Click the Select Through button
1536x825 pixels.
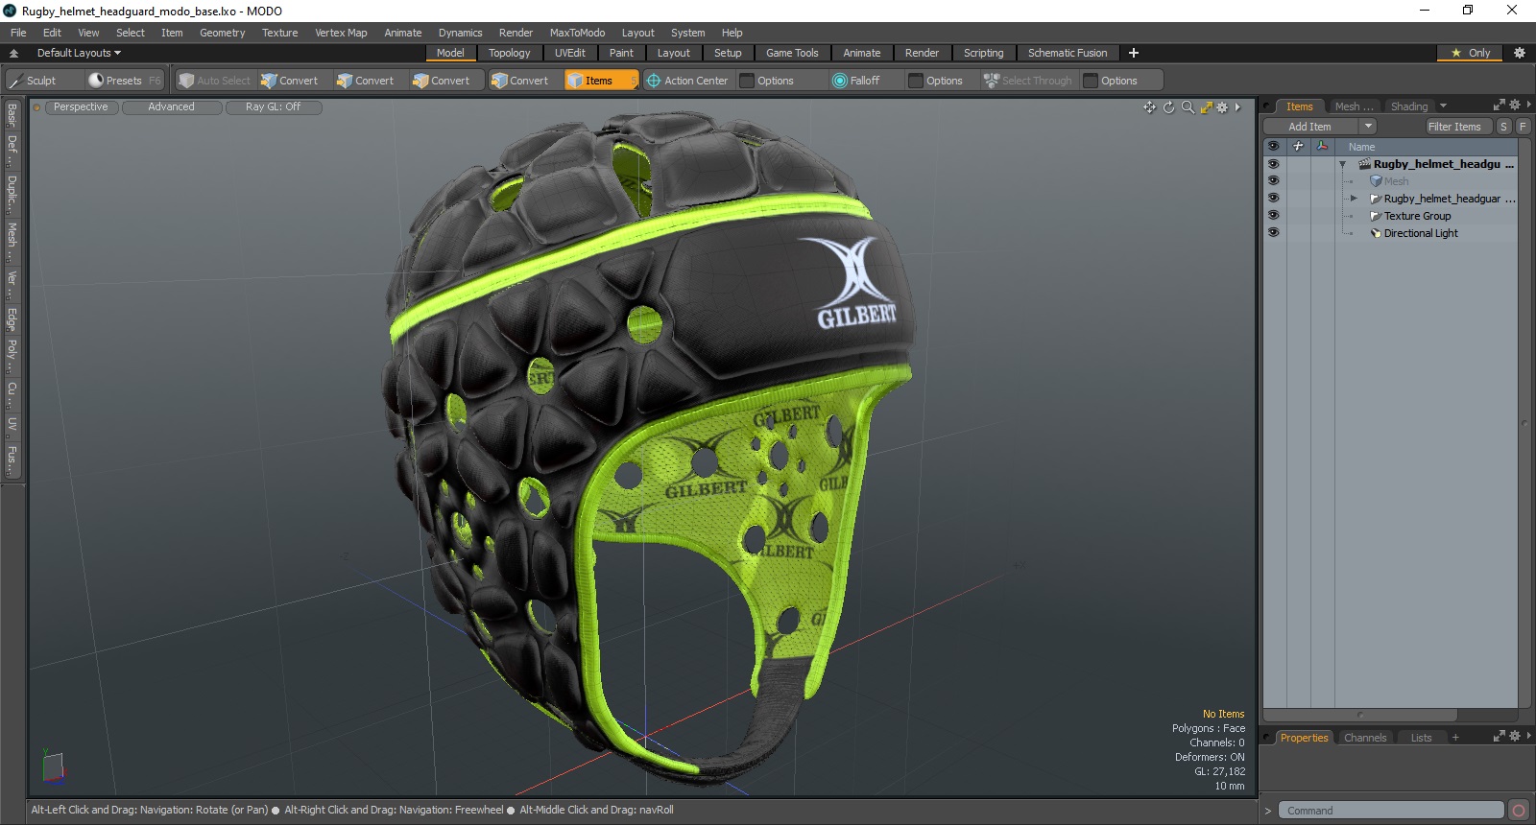[x=1028, y=81]
